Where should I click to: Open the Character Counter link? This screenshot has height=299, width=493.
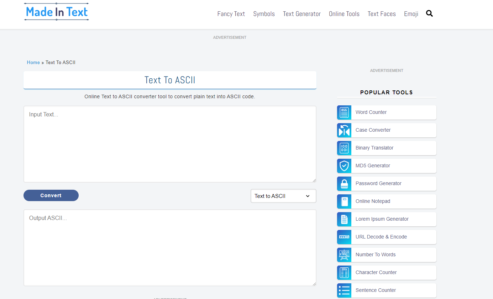[376, 272]
